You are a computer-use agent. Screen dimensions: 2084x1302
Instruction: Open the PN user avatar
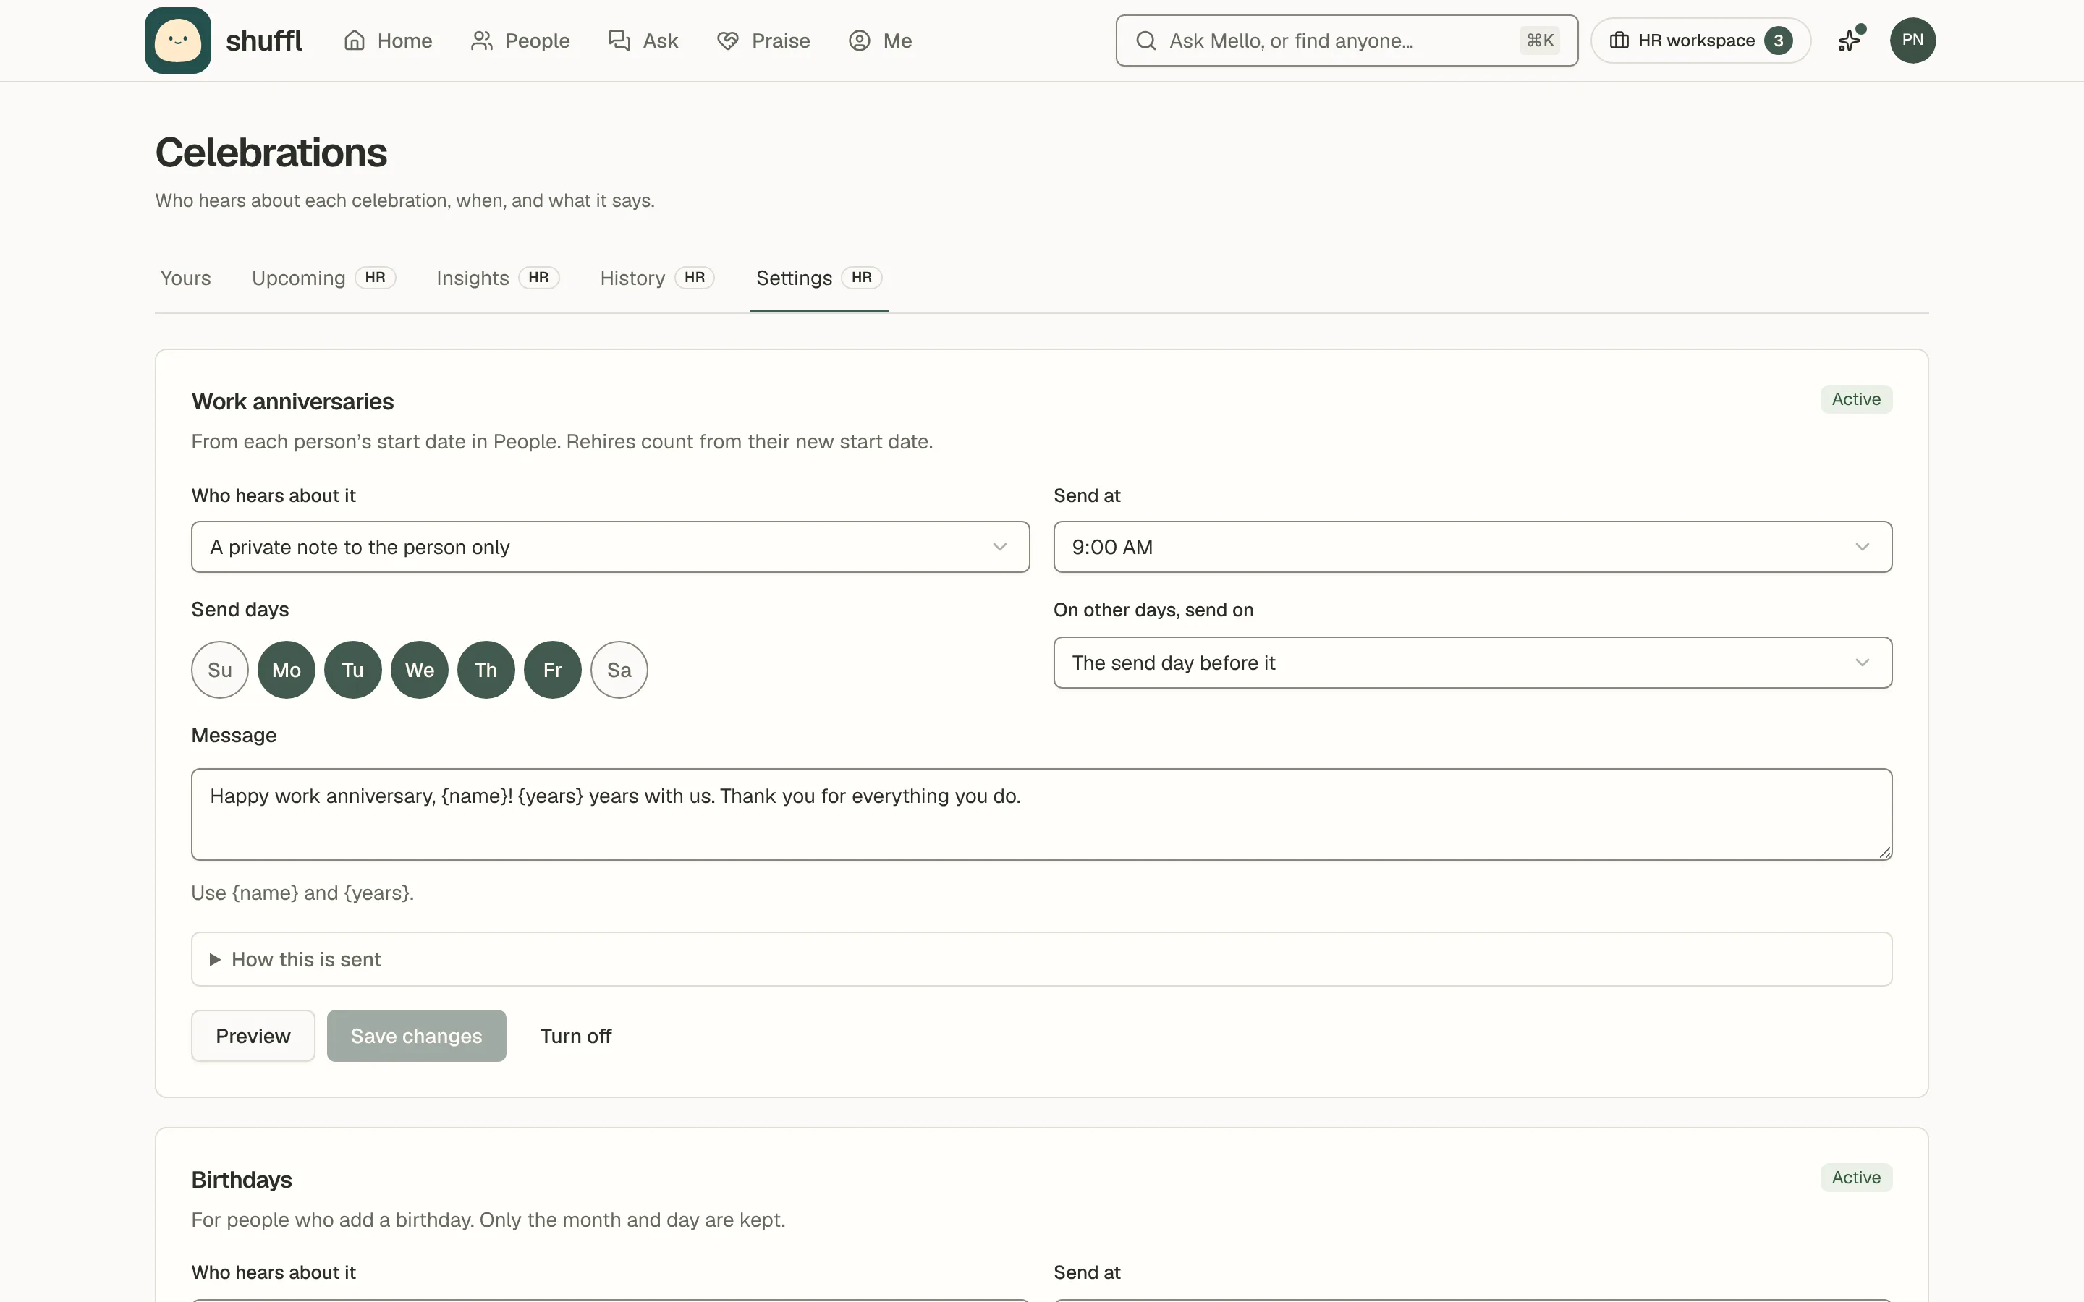(x=1913, y=41)
